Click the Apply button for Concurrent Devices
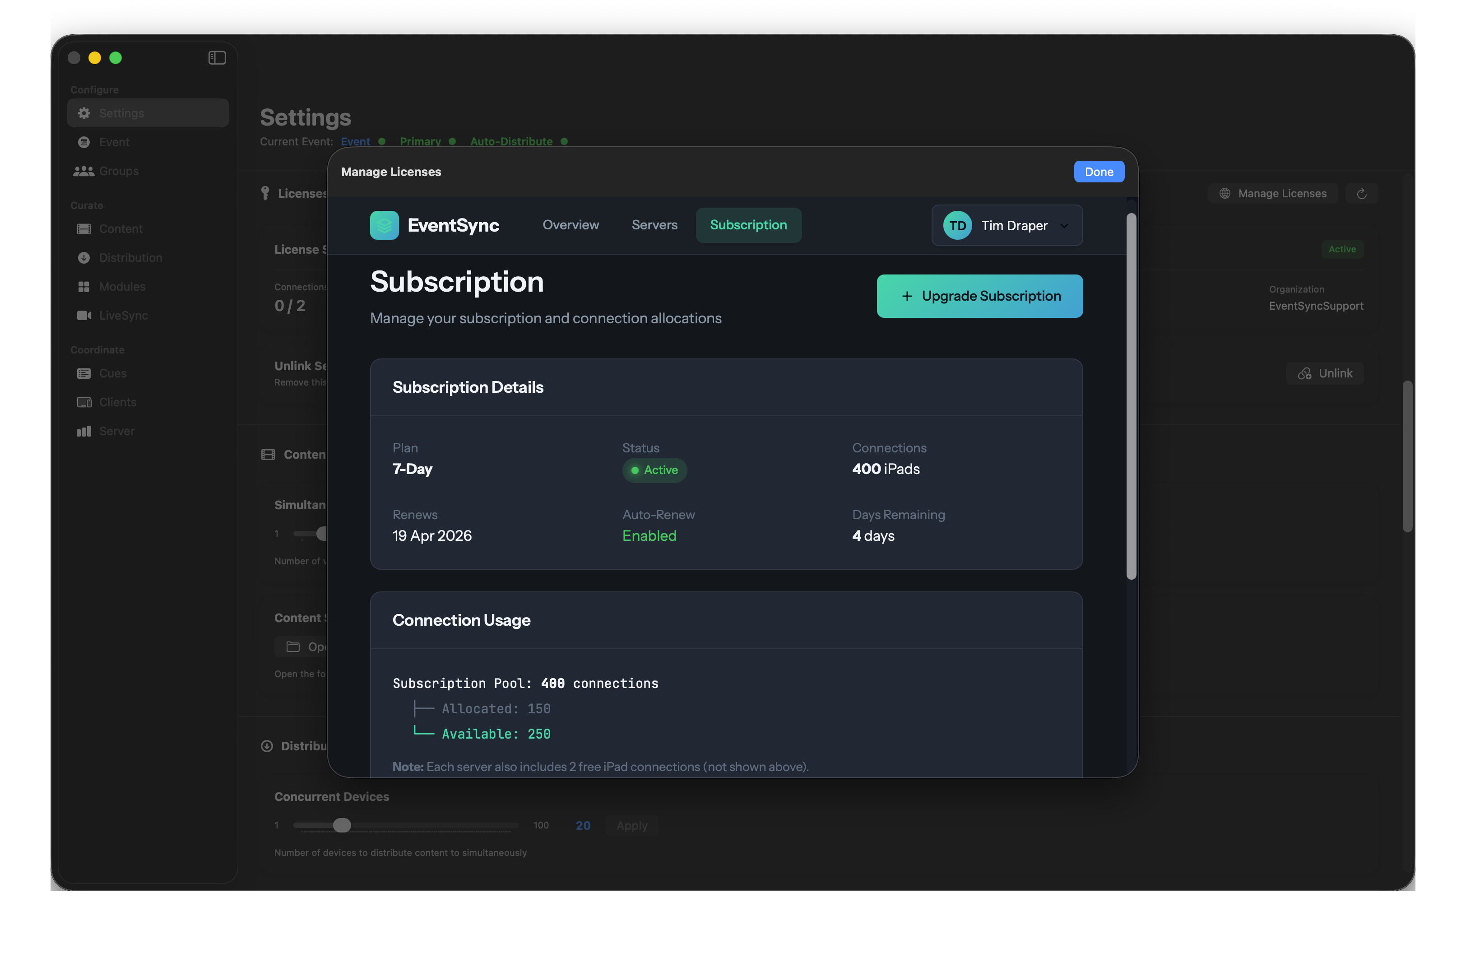 pos(632,826)
